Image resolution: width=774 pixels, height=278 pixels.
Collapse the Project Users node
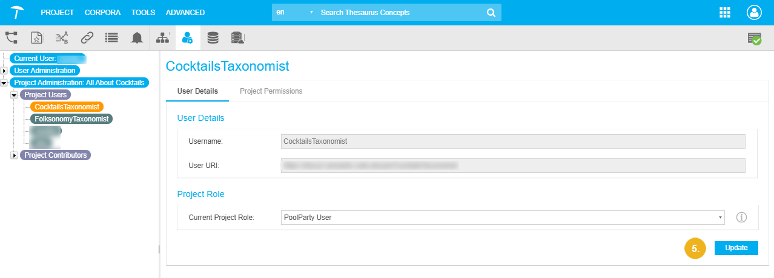(x=14, y=95)
